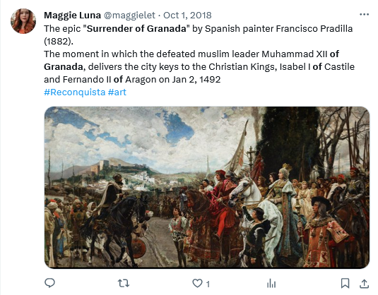Bookmark this tweet
This screenshot has width=378, height=295.
[x=345, y=283]
